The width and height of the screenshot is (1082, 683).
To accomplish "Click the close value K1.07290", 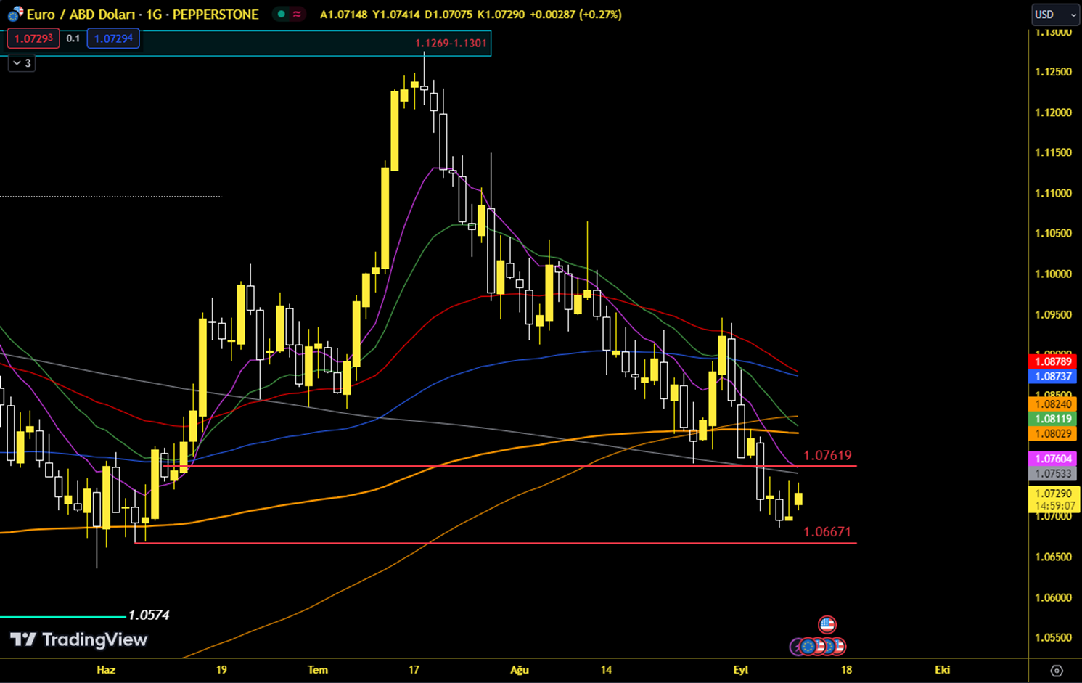I will point(501,15).
